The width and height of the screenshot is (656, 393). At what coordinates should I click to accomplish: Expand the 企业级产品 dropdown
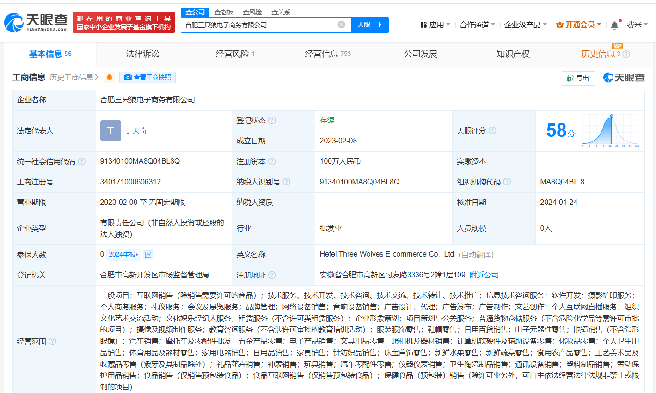click(x=526, y=25)
